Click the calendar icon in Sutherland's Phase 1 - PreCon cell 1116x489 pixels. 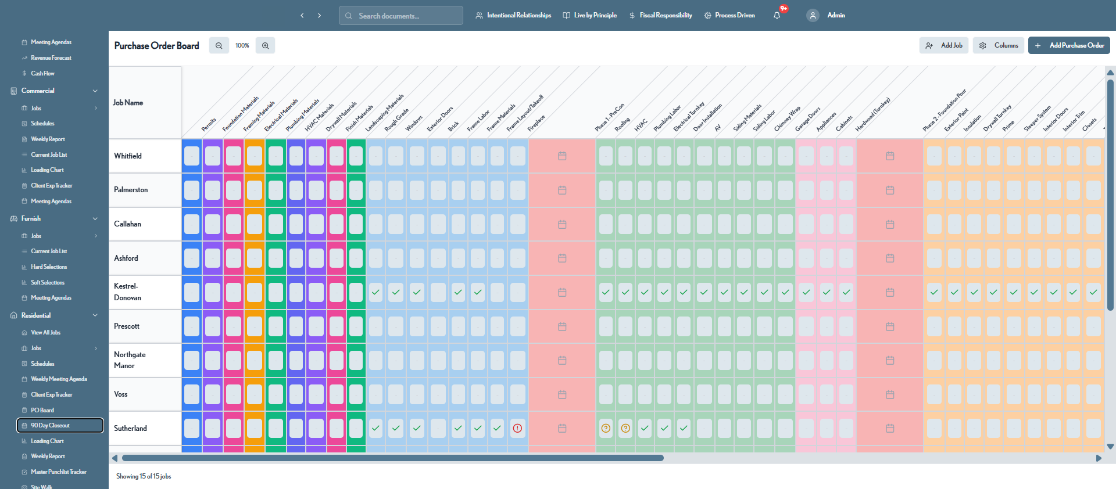[x=562, y=428]
